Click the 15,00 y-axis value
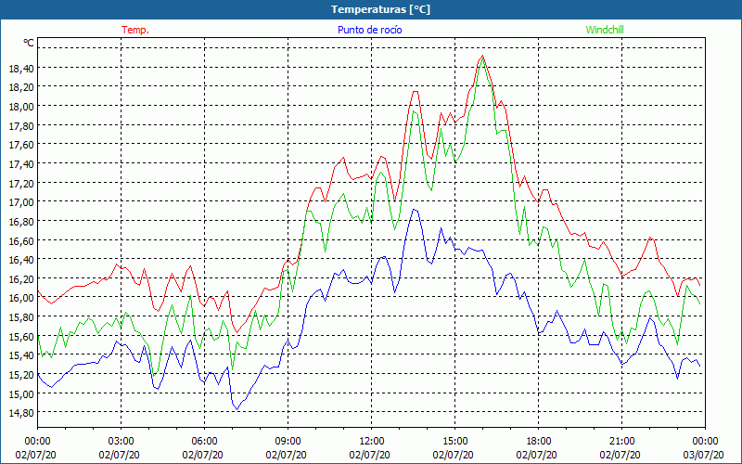Image resolution: width=742 pixels, height=464 pixels. (x=21, y=393)
